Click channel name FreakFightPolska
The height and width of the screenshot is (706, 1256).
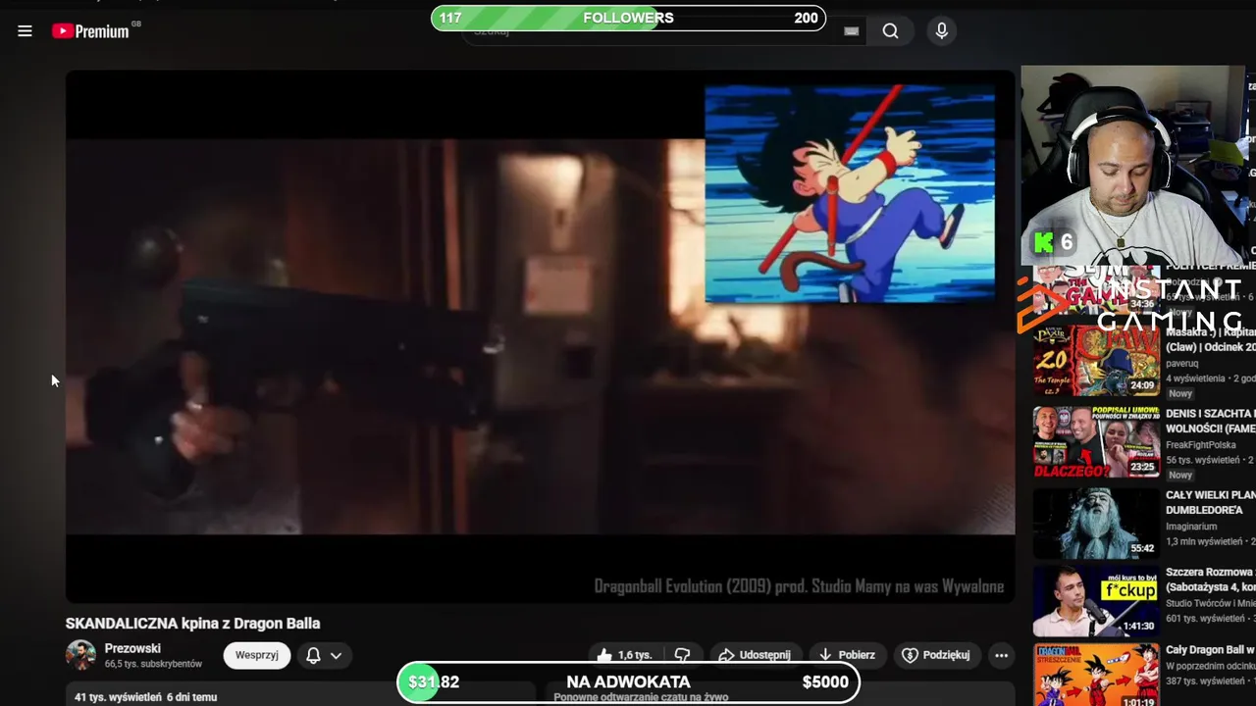tap(1201, 445)
